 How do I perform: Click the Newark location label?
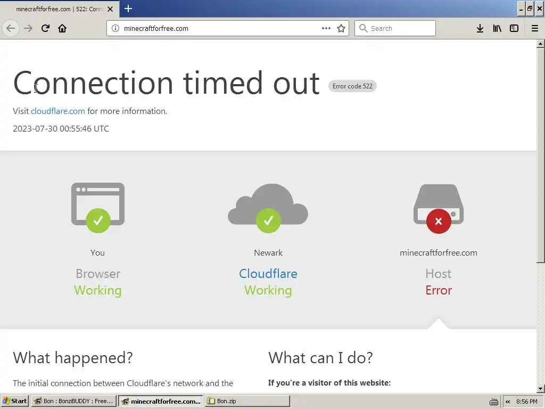tap(268, 253)
